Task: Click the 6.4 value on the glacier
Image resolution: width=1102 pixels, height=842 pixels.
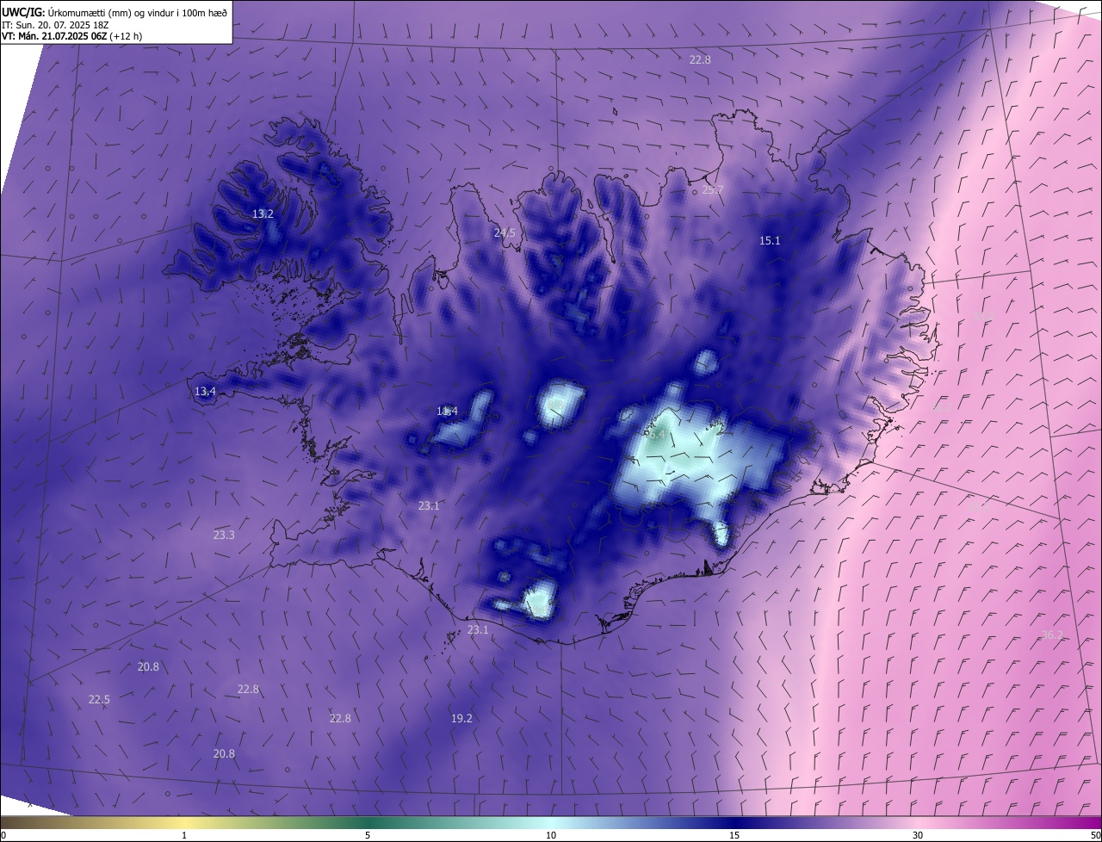Action: click(657, 435)
